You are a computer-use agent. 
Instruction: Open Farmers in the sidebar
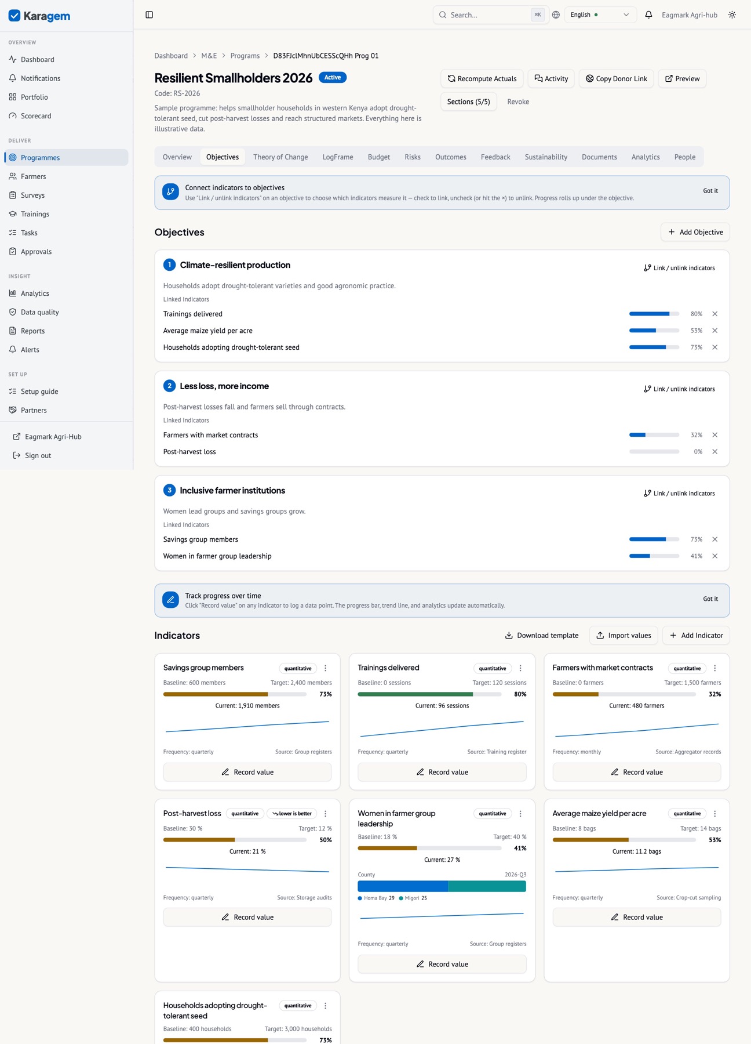tap(67, 176)
